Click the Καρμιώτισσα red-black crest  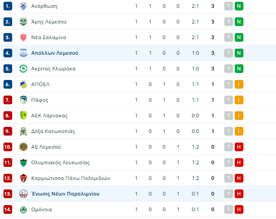[23, 178]
